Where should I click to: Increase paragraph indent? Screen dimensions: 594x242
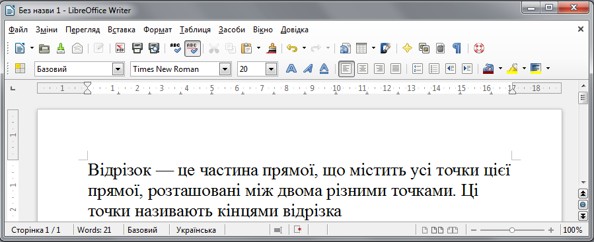(467, 69)
